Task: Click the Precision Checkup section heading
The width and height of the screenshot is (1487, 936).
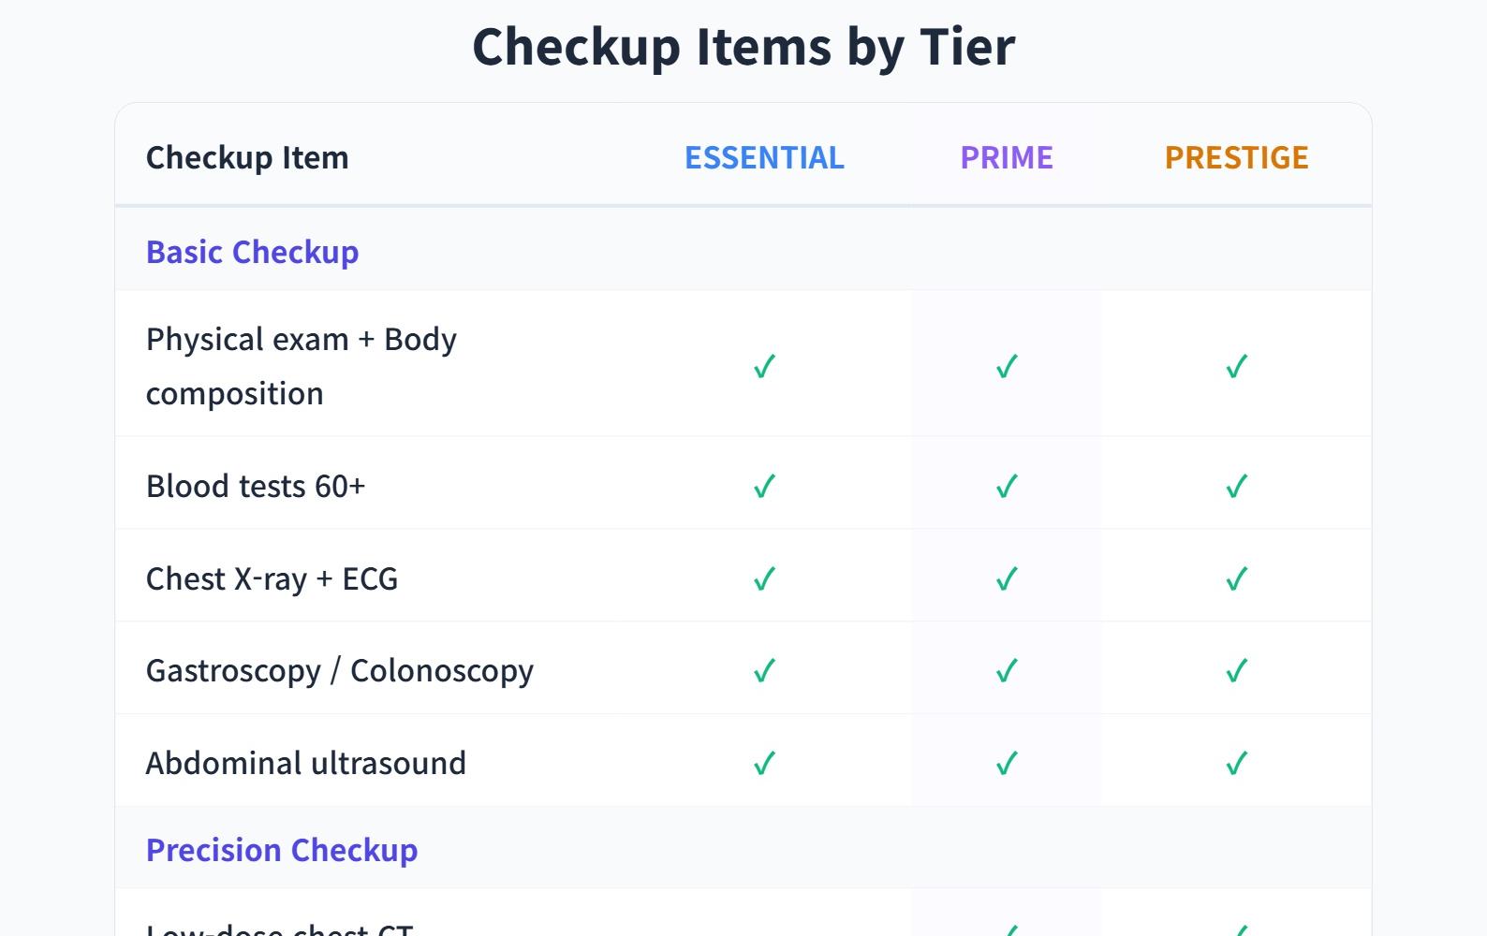Action: pos(282,850)
